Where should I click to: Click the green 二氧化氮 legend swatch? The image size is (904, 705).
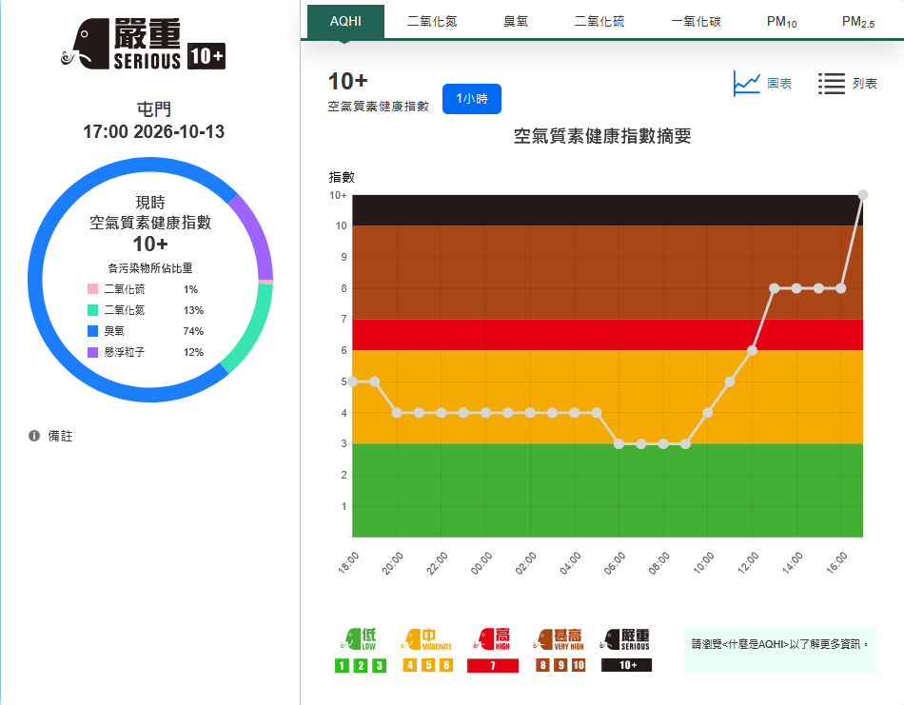92,310
